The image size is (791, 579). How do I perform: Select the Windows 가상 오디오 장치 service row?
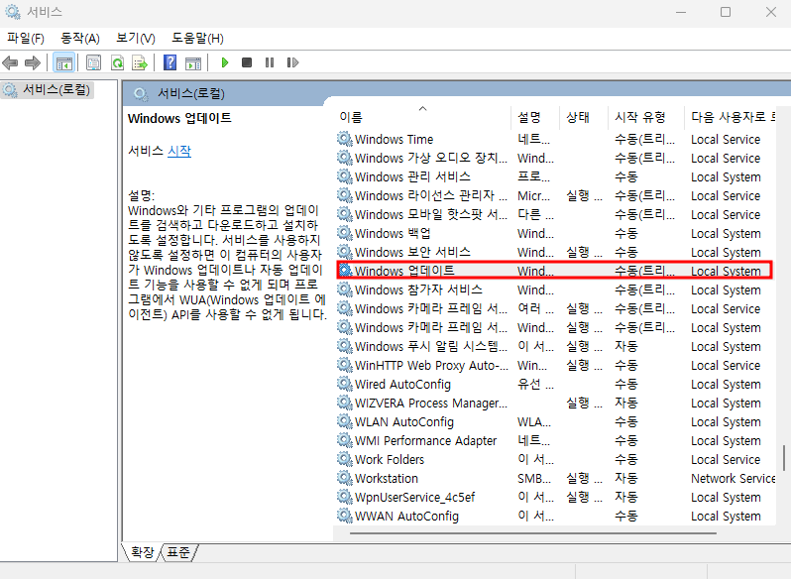coord(555,158)
